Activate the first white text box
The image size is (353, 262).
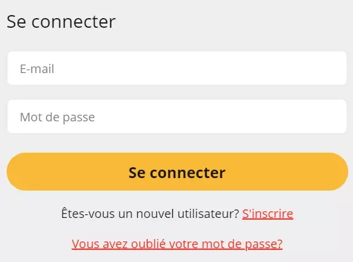(x=177, y=68)
